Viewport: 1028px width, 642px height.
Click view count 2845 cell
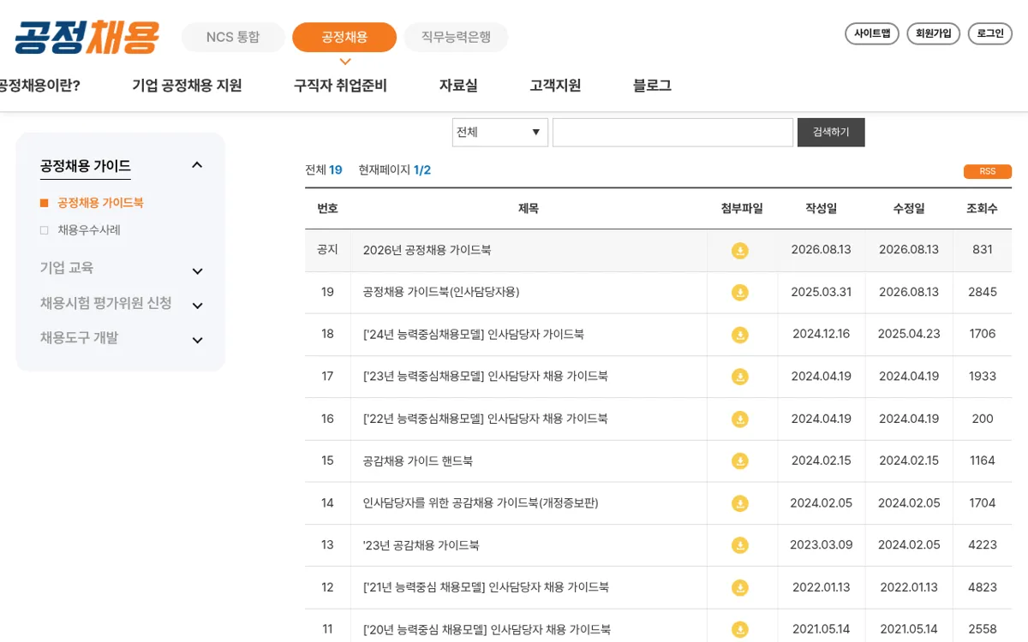pyautogui.click(x=983, y=292)
